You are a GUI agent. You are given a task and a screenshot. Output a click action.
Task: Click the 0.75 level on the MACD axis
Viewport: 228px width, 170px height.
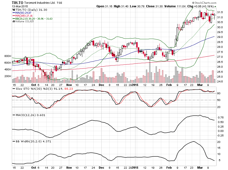pyautogui.click(x=221, y=118)
